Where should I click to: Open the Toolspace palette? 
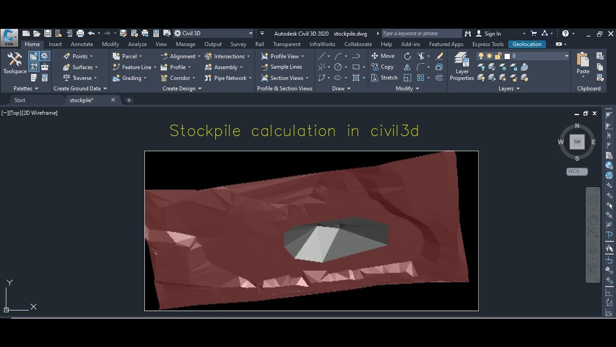pyautogui.click(x=15, y=63)
